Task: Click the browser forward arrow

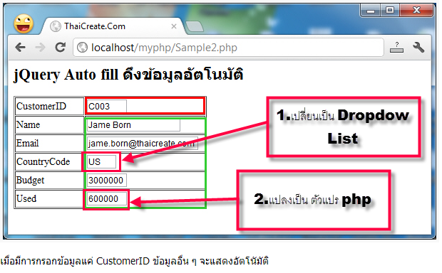Action: tap(41, 47)
